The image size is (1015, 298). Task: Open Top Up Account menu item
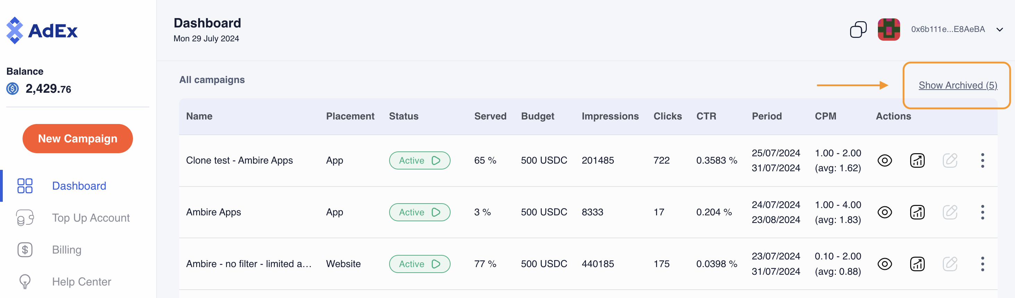click(91, 217)
